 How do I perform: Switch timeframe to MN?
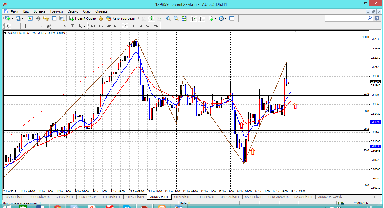point(156,26)
